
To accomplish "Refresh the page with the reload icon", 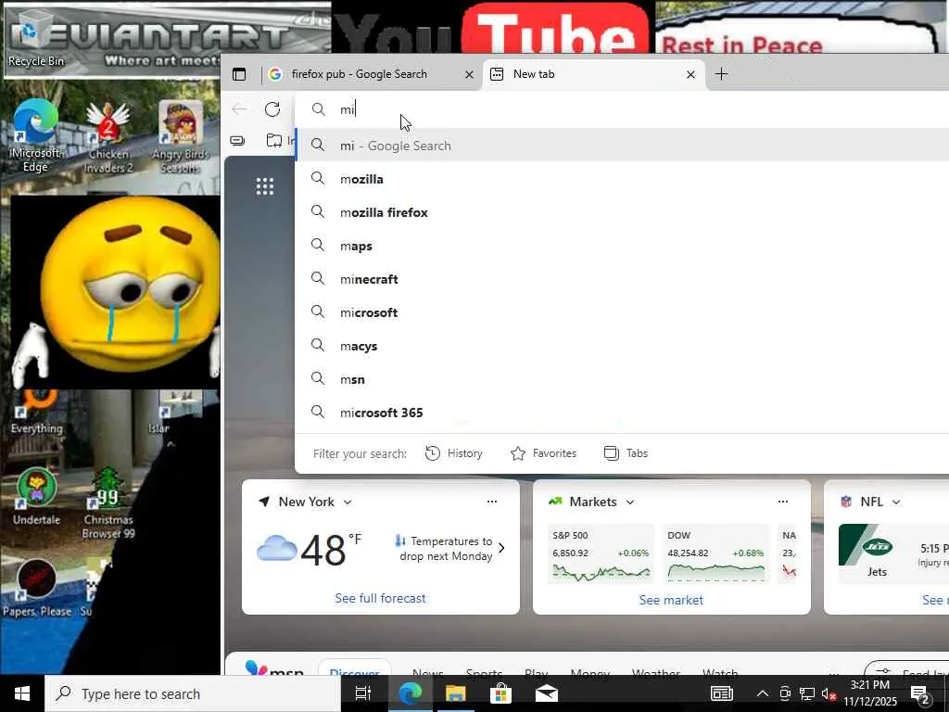I will (272, 109).
